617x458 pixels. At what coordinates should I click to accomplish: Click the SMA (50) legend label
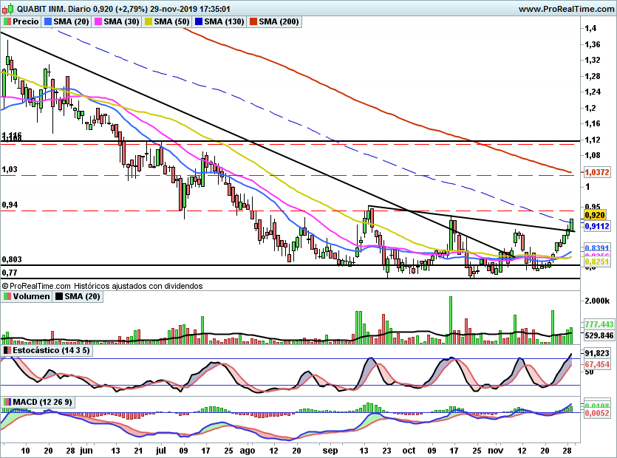(x=171, y=21)
